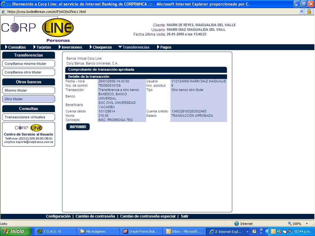Click the corpline-soporte email address

coord(28,142)
